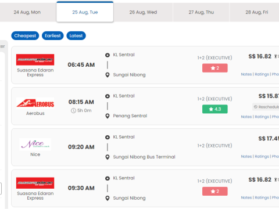Sort results by Earliest
Image resolution: width=279 pixels, height=209 pixels.
tap(53, 36)
